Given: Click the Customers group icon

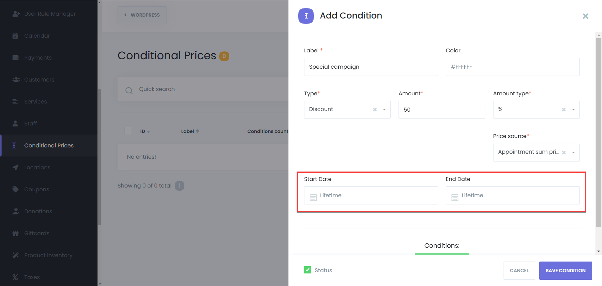Looking at the screenshot, I should (x=16, y=80).
